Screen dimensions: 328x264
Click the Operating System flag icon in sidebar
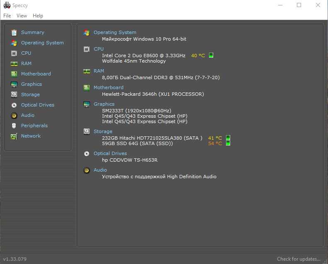14,43
